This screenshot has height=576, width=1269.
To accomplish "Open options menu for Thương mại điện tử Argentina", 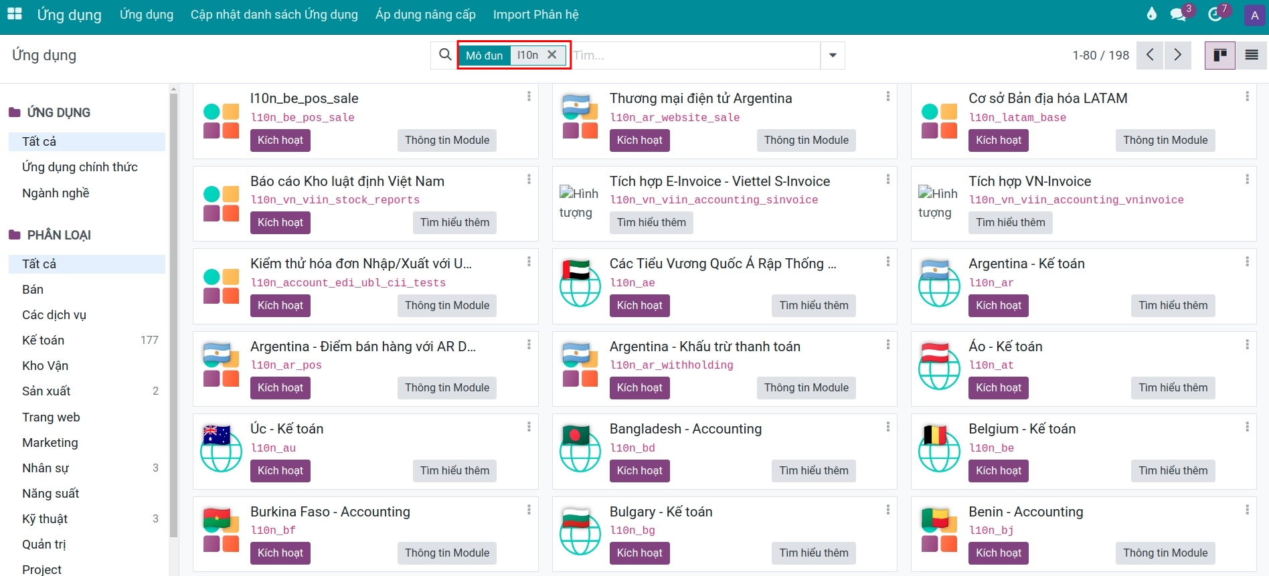I will tap(888, 96).
